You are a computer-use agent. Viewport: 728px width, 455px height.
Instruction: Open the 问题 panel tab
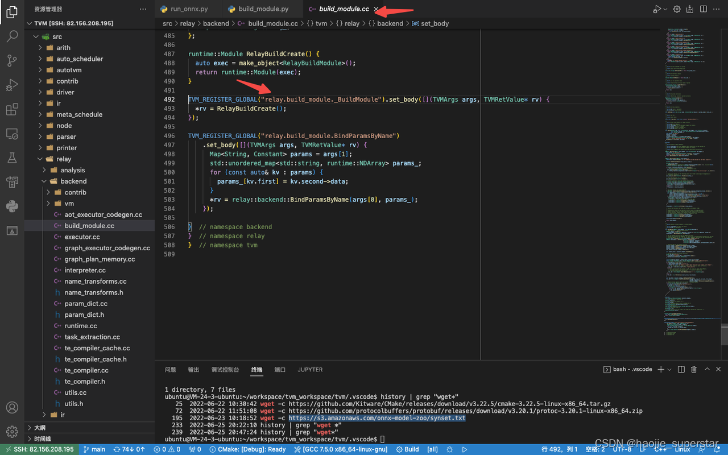coord(170,370)
